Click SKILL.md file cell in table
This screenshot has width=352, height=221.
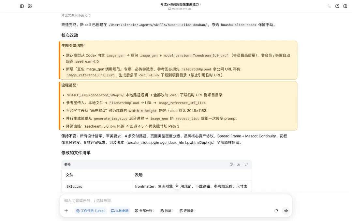coord(75,186)
